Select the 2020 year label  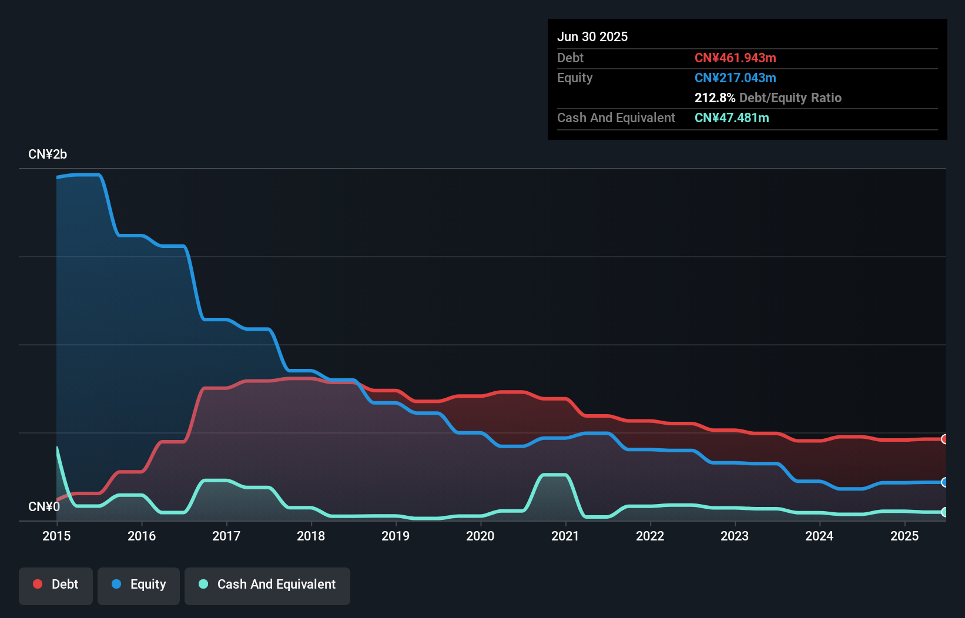point(480,536)
